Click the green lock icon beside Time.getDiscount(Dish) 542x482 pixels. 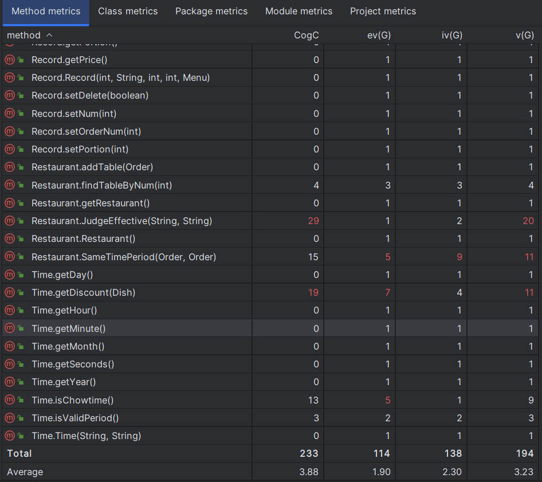(21, 292)
